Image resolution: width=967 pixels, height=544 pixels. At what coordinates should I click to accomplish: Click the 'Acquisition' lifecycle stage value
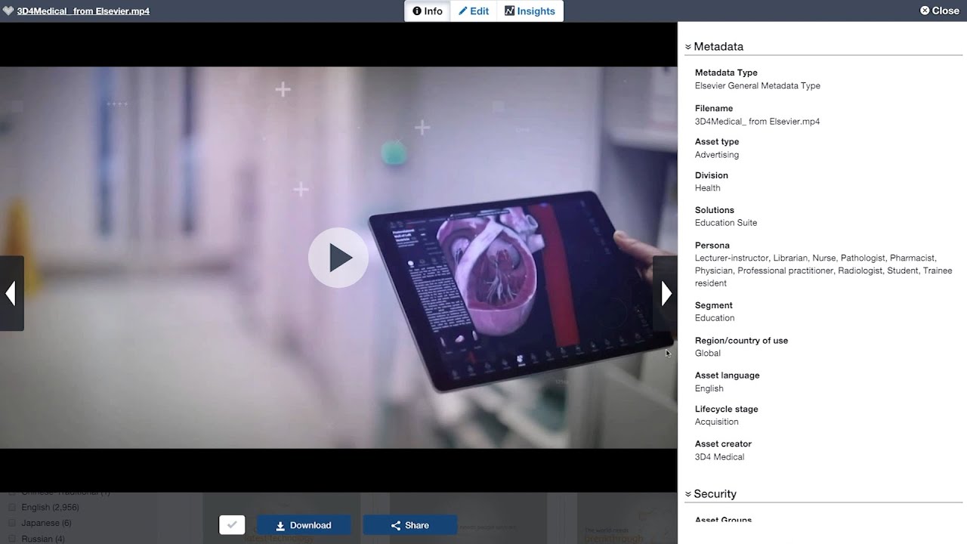[x=717, y=422]
